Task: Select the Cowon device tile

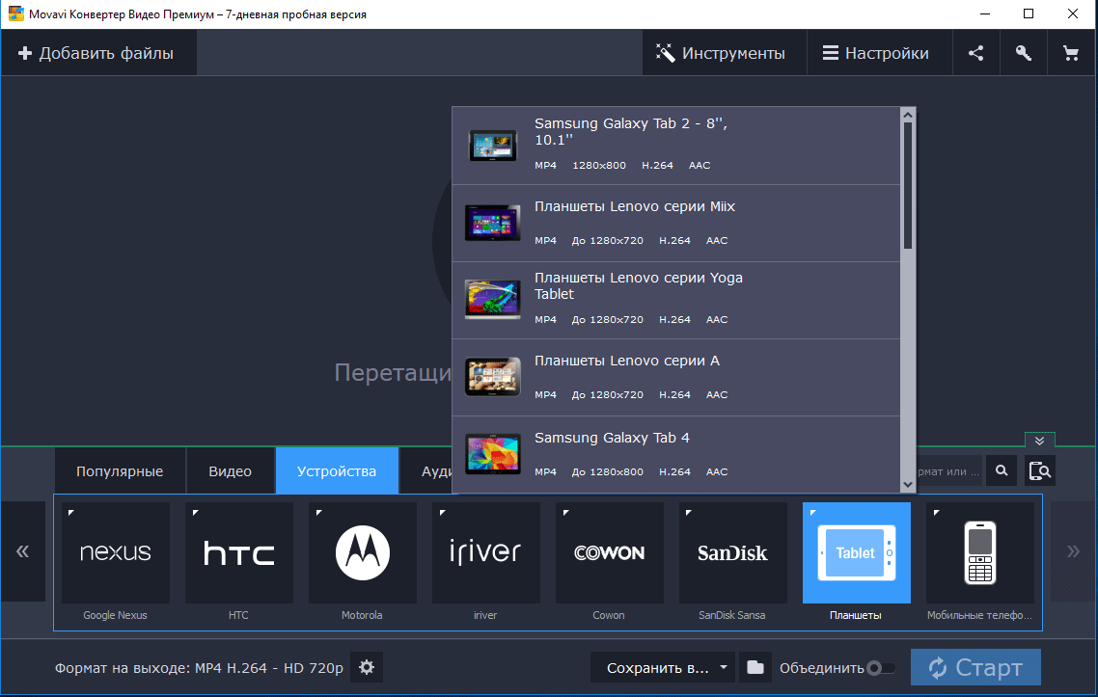Action: tap(609, 552)
